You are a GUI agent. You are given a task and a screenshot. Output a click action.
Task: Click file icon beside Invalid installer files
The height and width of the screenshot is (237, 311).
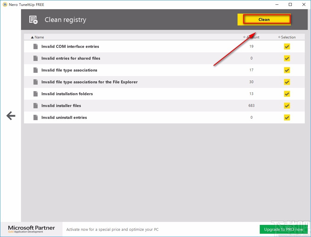click(x=36, y=106)
